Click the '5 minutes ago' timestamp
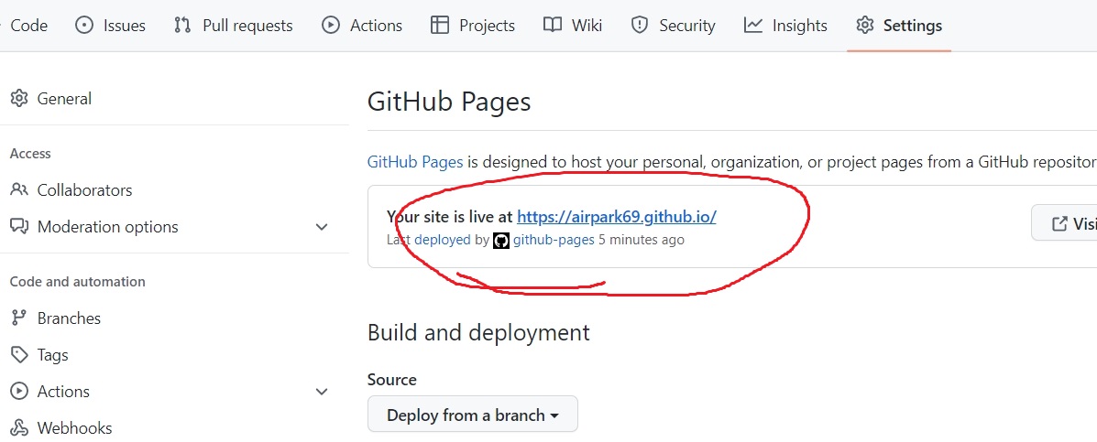The width and height of the screenshot is (1097, 442). click(x=642, y=240)
